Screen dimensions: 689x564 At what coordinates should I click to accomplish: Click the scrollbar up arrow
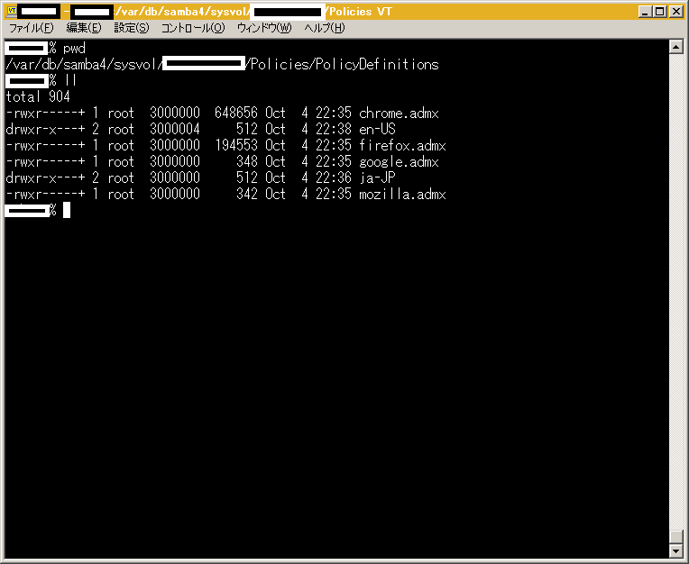675,47
